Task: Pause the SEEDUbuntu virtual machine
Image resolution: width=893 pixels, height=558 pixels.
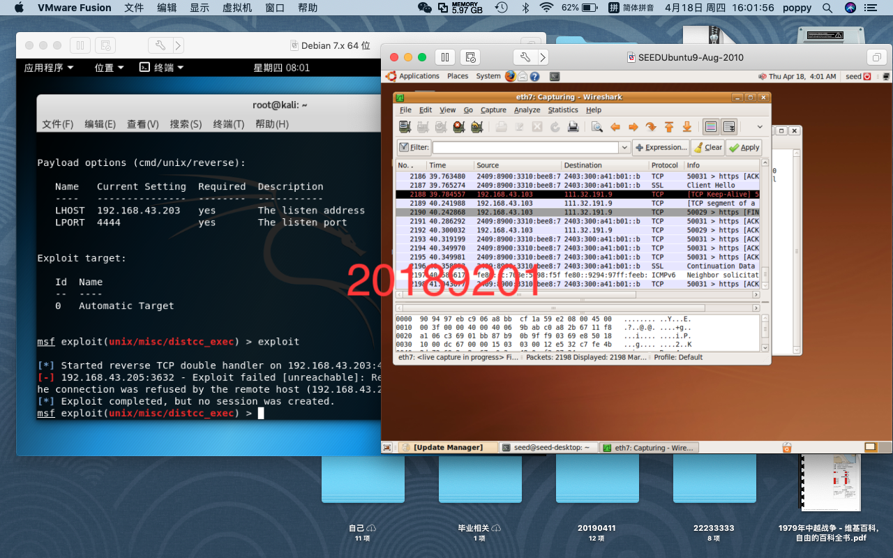Action: pyautogui.click(x=445, y=57)
